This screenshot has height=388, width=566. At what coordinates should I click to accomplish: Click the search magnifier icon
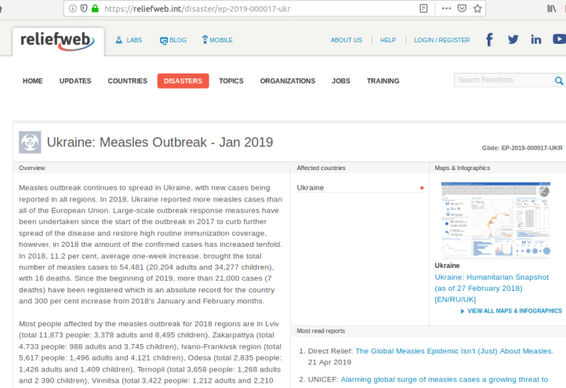[x=559, y=81]
